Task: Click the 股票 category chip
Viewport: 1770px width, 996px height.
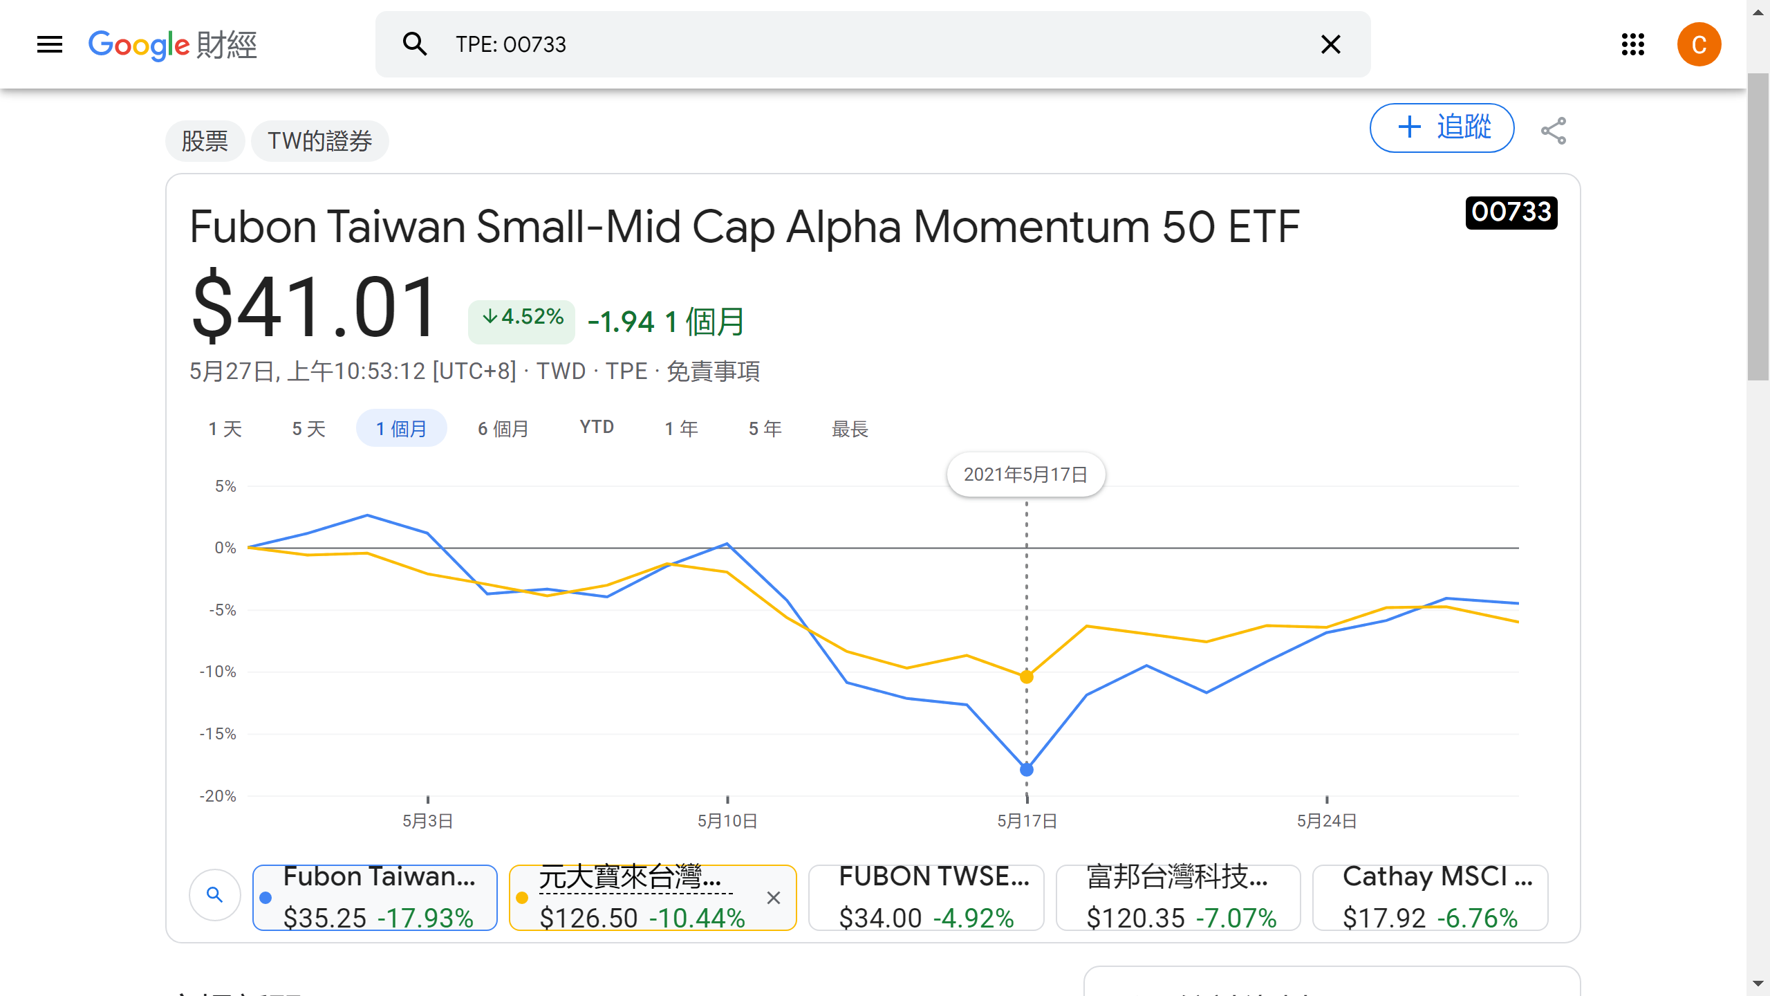Action: coord(205,141)
